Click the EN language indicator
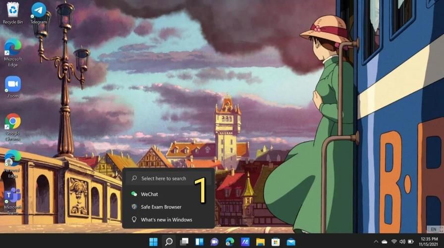Image resolution: width=444 pixels, height=248 pixels. tap(433, 229)
